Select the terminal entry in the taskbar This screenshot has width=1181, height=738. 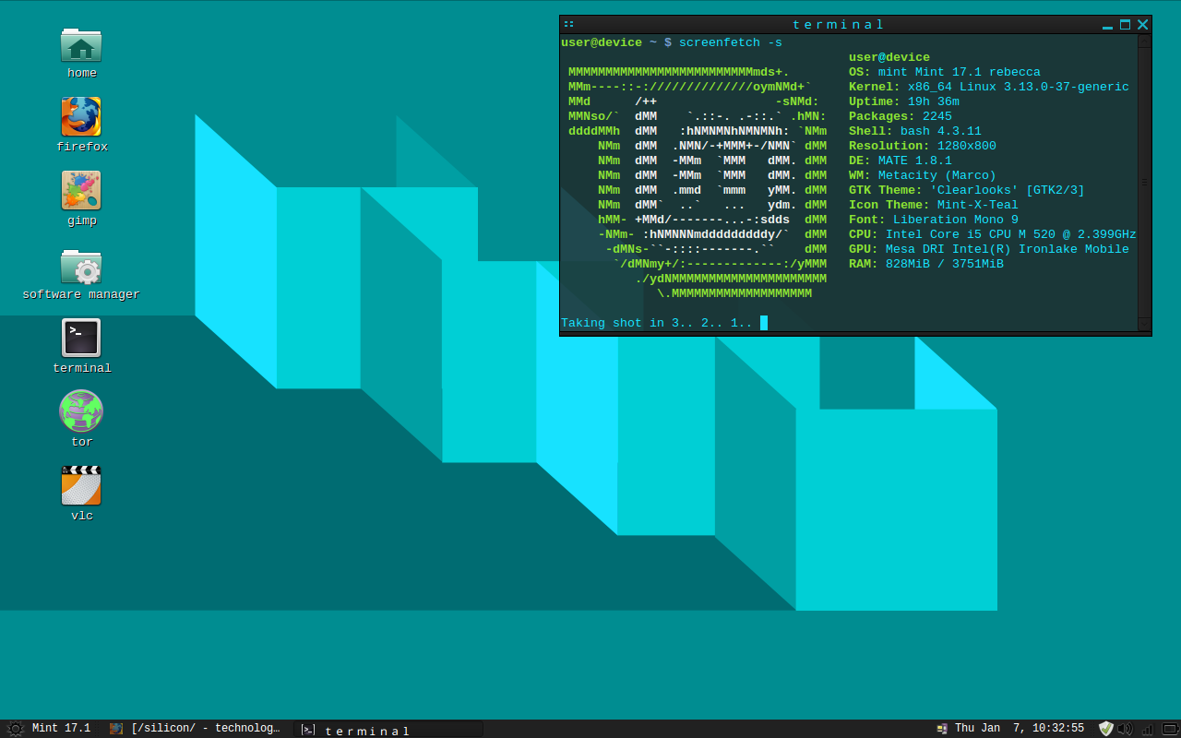tap(388, 730)
